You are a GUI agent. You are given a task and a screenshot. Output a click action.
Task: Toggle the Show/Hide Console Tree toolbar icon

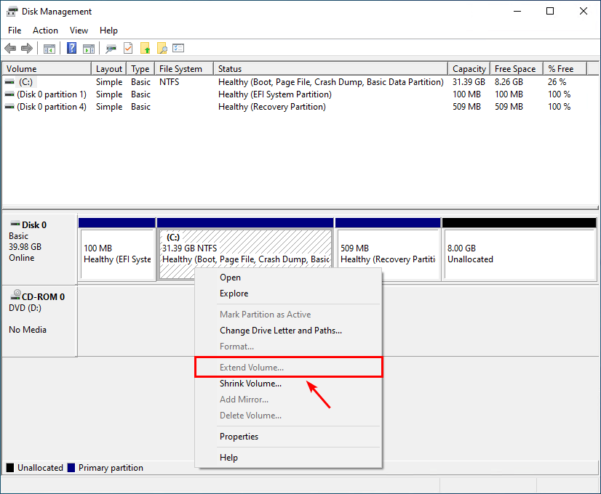[49, 49]
